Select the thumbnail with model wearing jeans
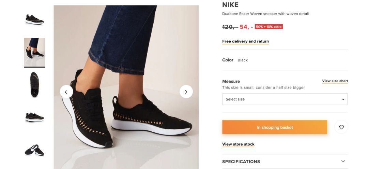Screen dimensions: 368x169 (x=34, y=52)
